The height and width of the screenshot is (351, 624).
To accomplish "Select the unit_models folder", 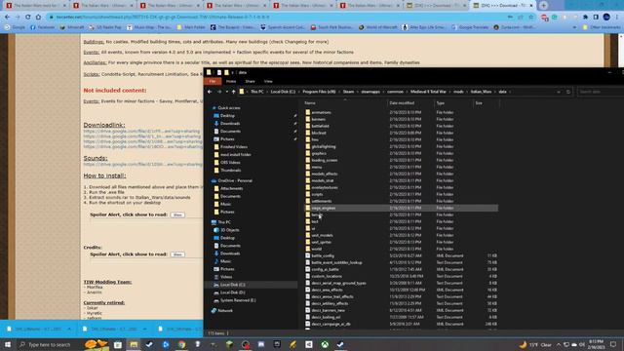I will click(322, 235).
